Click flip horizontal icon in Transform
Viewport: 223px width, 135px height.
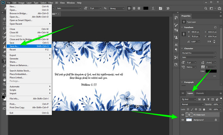click(x=209, y=41)
